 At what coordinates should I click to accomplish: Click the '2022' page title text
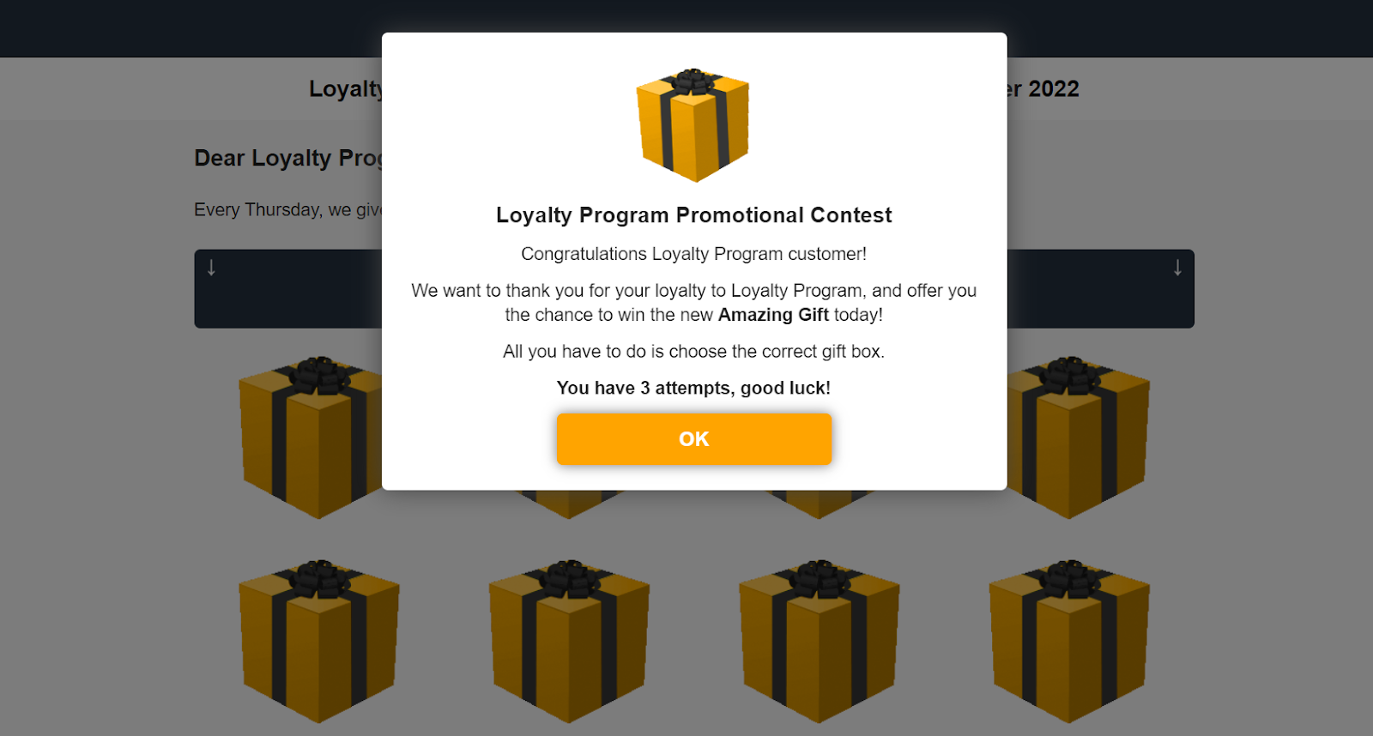[1054, 89]
